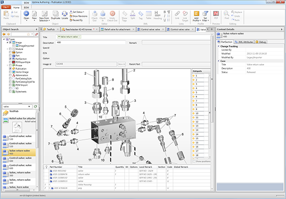This screenshot has width=286, height=199.
Task: Click the add new tab plus button
Action: pos(211,29)
